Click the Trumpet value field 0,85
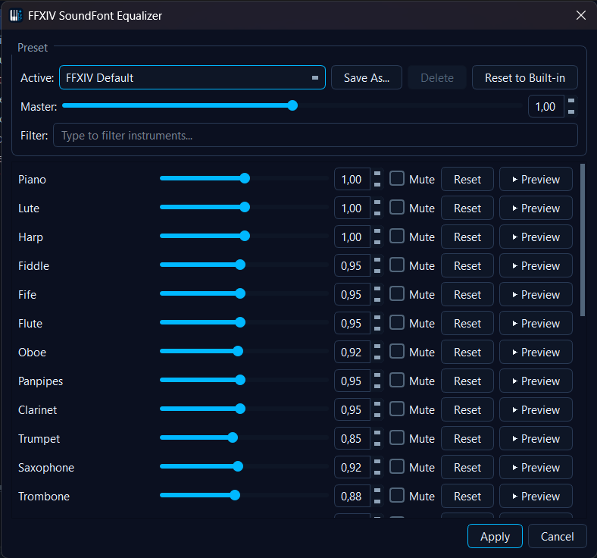This screenshot has height=558, width=597. coord(352,438)
